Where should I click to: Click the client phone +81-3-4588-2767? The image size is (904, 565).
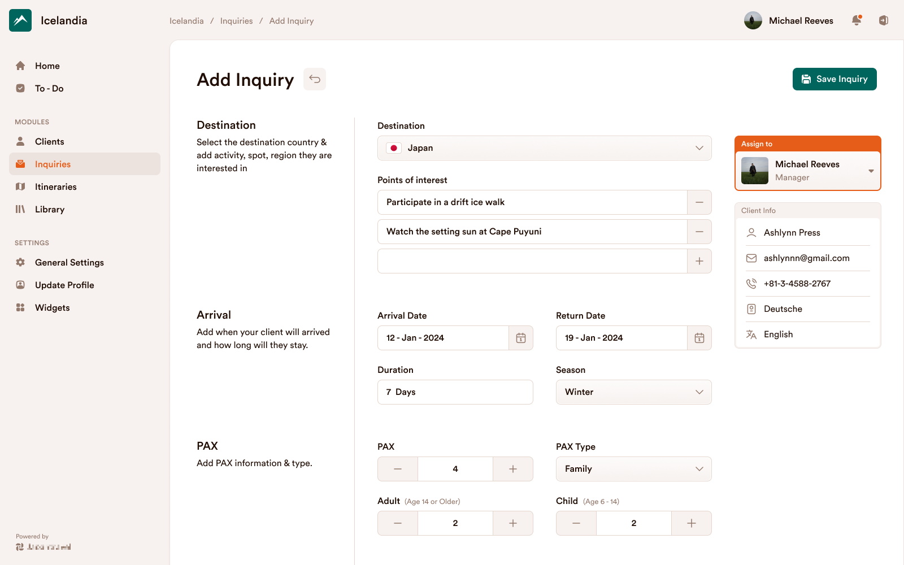point(797,284)
